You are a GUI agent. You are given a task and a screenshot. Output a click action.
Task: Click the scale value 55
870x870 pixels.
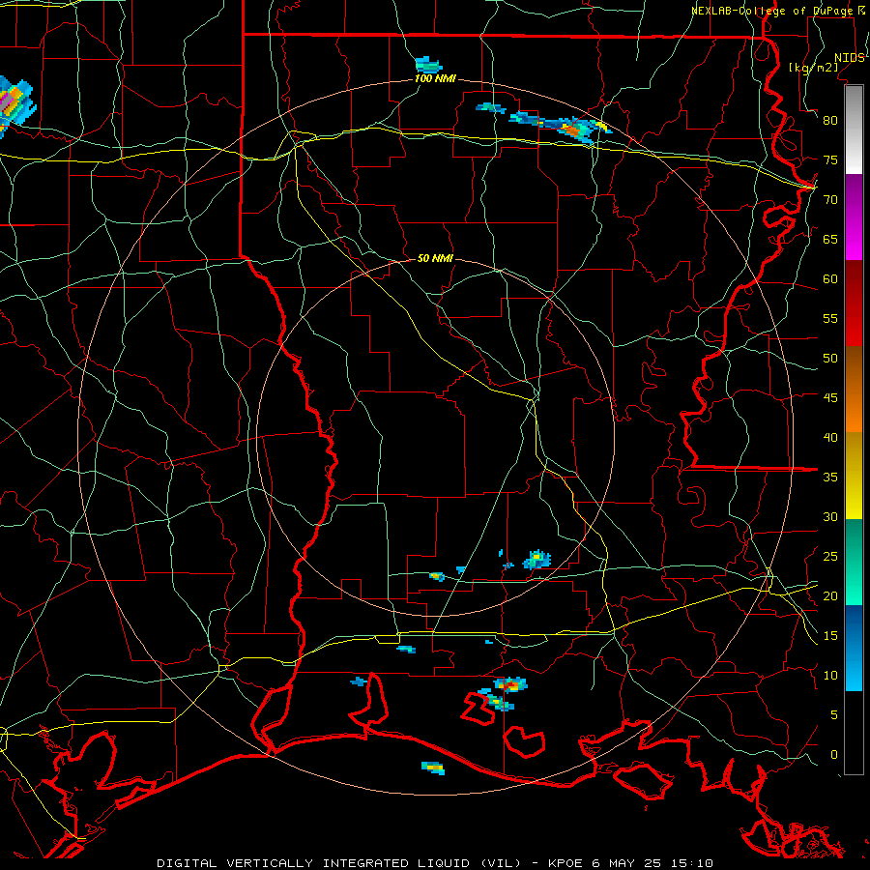(x=830, y=318)
